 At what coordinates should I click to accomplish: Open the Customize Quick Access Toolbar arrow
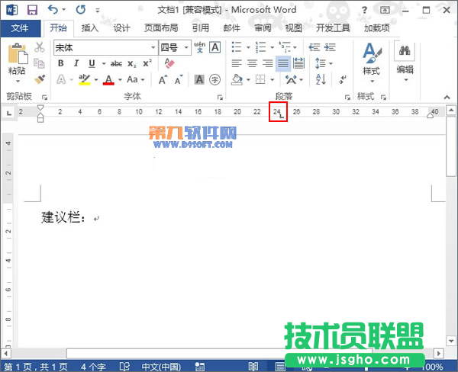[98, 11]
